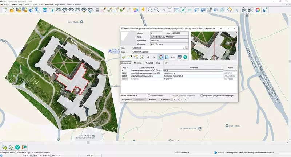Select the 'panvision.rsc' value cell
The height and width of the screenshot is (157, 291).
(x=193, y=73)
